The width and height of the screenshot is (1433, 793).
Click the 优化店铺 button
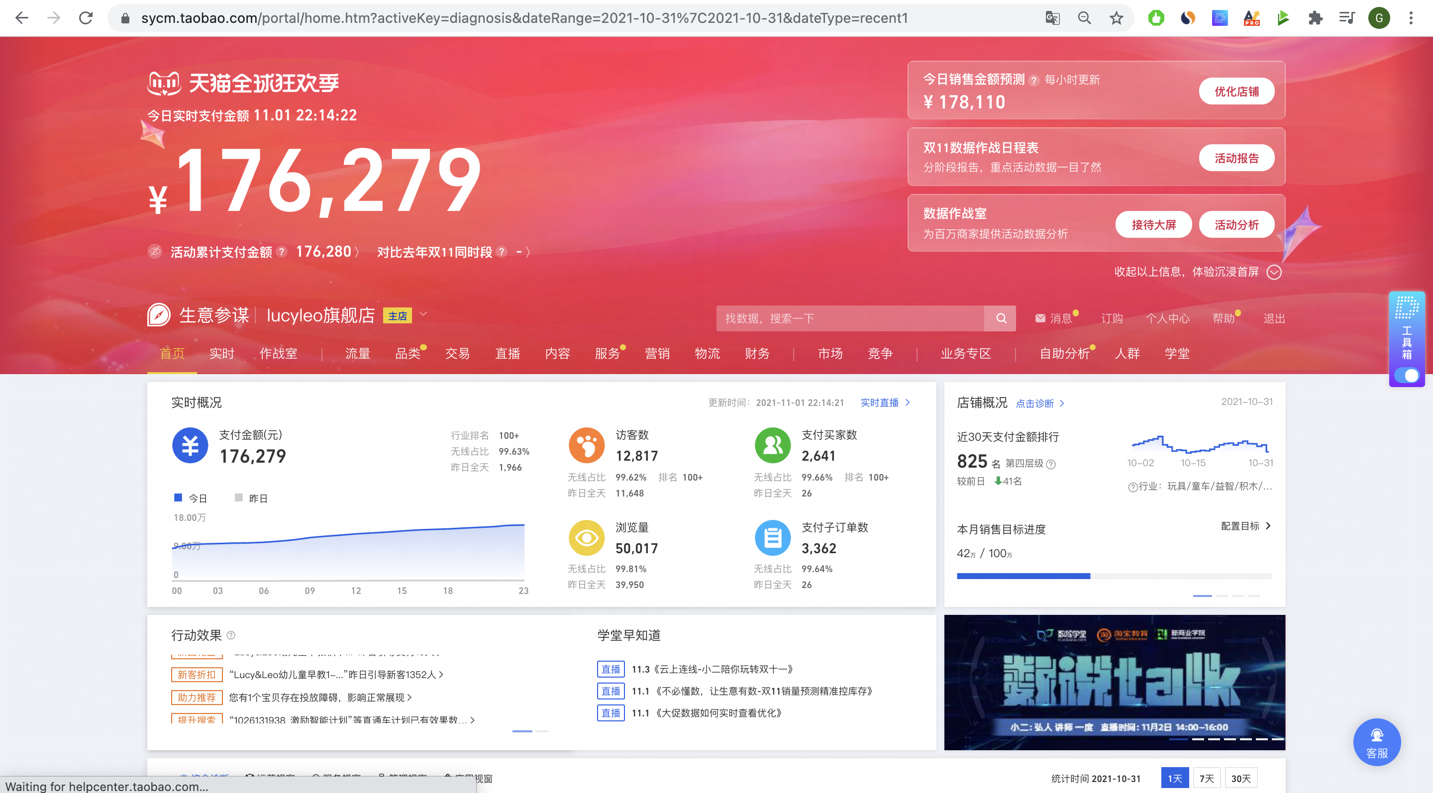(x=1236, y=91)
